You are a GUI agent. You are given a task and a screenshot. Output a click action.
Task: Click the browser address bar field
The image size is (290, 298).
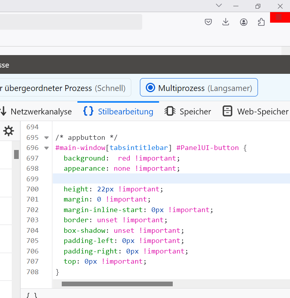tap(70, 22)
